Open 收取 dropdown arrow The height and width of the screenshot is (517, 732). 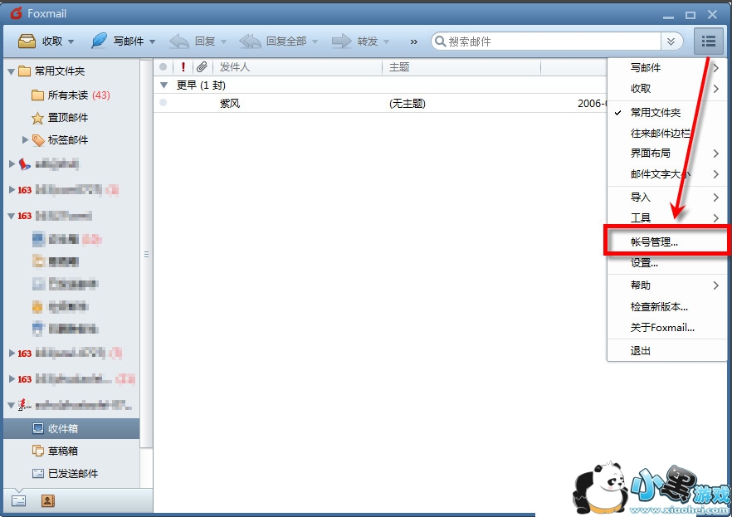point(71,42)
